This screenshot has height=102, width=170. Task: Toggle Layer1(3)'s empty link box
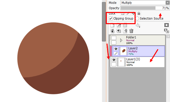coord(114,64)
